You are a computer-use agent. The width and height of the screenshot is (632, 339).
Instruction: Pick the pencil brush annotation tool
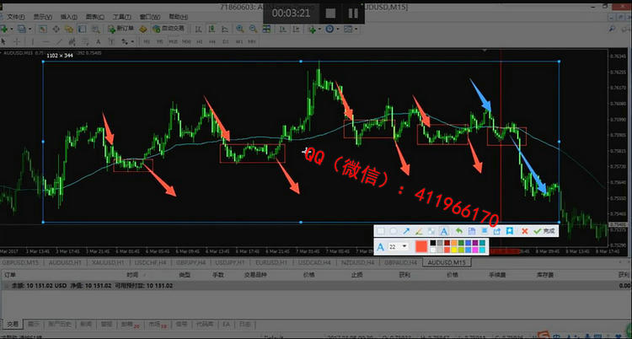coord(419,230)
